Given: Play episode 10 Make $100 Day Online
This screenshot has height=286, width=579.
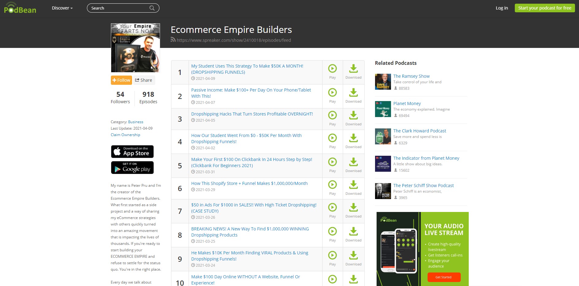Looking at the screenshot, I should [x=332, y=279].
